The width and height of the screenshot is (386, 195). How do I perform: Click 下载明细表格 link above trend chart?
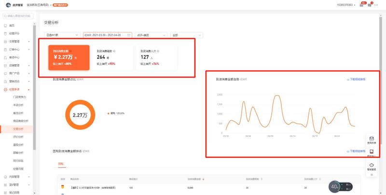click(356, 79)
